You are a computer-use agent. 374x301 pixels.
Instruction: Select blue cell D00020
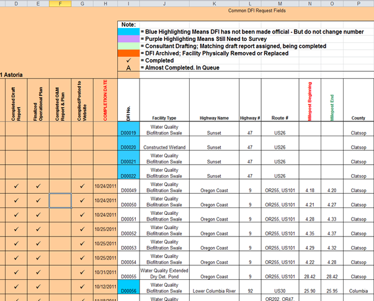[128, 143]
